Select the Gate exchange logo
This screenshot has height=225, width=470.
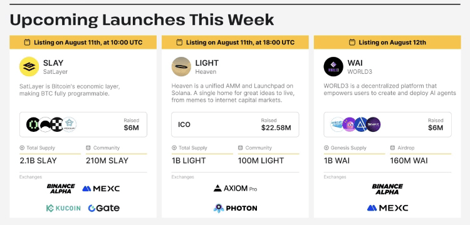103,208
